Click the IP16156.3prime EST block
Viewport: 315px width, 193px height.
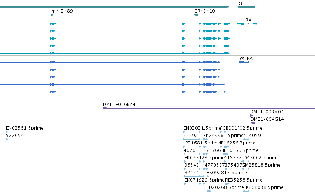[226, 154]
